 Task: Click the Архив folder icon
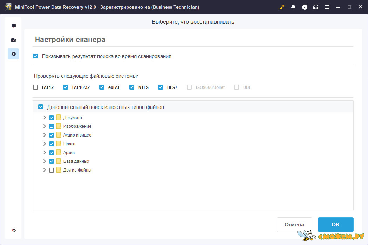tap(59, 152)
